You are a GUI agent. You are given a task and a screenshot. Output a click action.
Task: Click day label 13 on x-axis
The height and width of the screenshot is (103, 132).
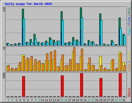(54, 100)
